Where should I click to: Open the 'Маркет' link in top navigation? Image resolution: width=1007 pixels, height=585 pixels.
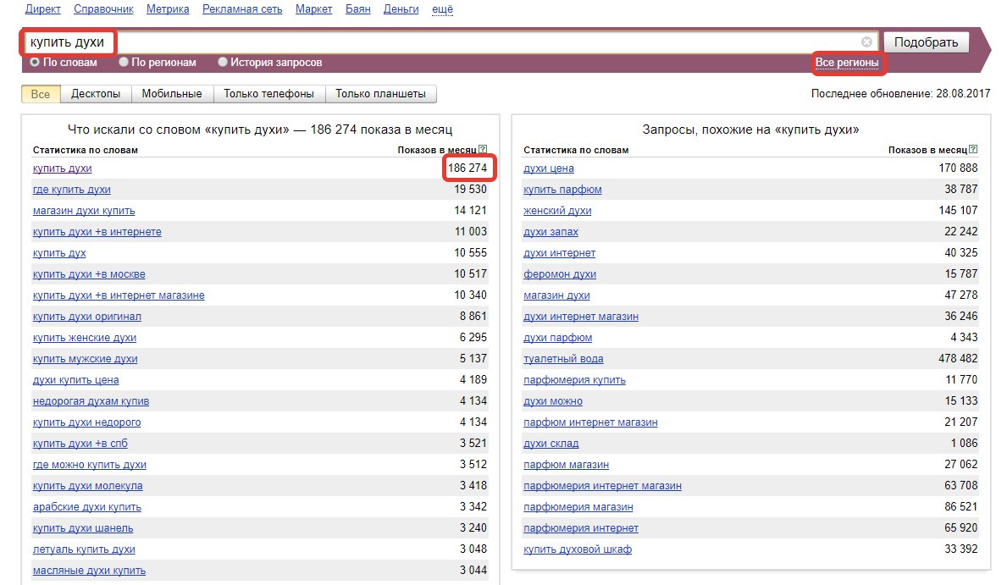point(313,9)
